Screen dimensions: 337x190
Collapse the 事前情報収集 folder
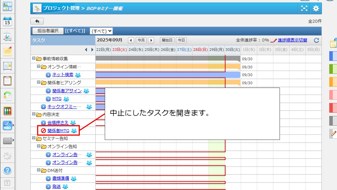[33, 59]
